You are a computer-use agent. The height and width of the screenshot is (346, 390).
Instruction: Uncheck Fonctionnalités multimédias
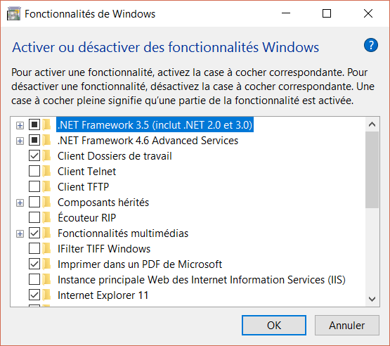coord(34,233)
